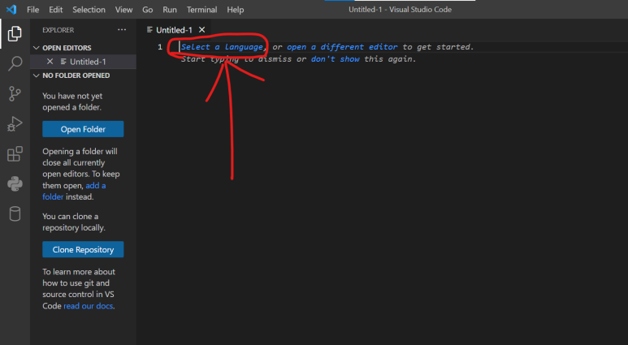Close Untitled-1 in Open Editors list
The width and height of the screenshot is (628, 345).
(x=50, y=62)
